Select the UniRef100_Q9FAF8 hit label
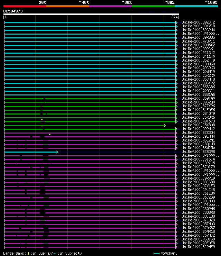Viewport: 221px width, 256px height. click(x=198, y=243)
